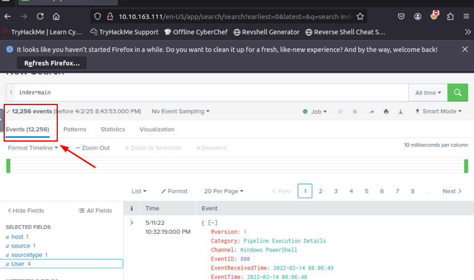Click the green Splunk search button

point(458,92)
